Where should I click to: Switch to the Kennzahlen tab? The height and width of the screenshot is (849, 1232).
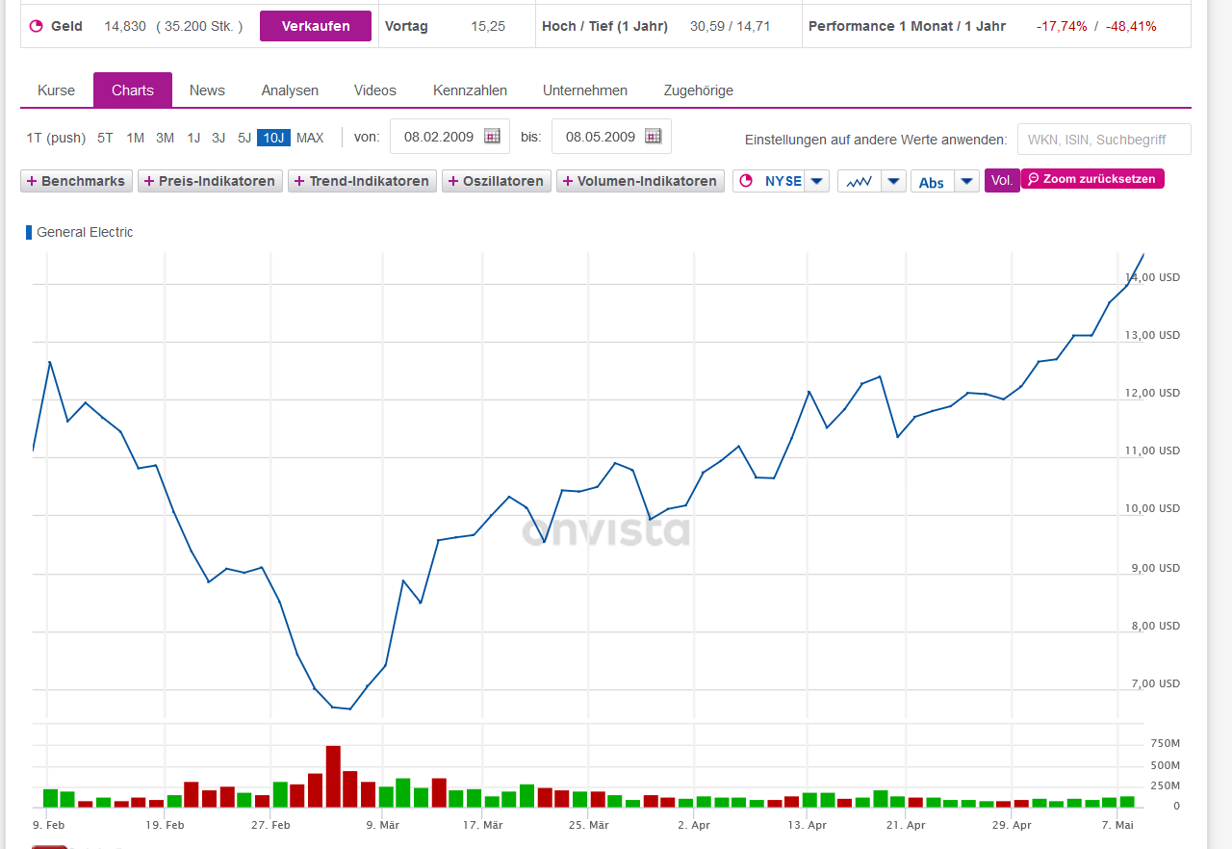pyautogui.click(x=470, y=90)
